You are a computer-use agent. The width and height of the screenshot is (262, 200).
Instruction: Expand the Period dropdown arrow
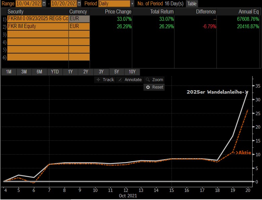coord(132,3)
